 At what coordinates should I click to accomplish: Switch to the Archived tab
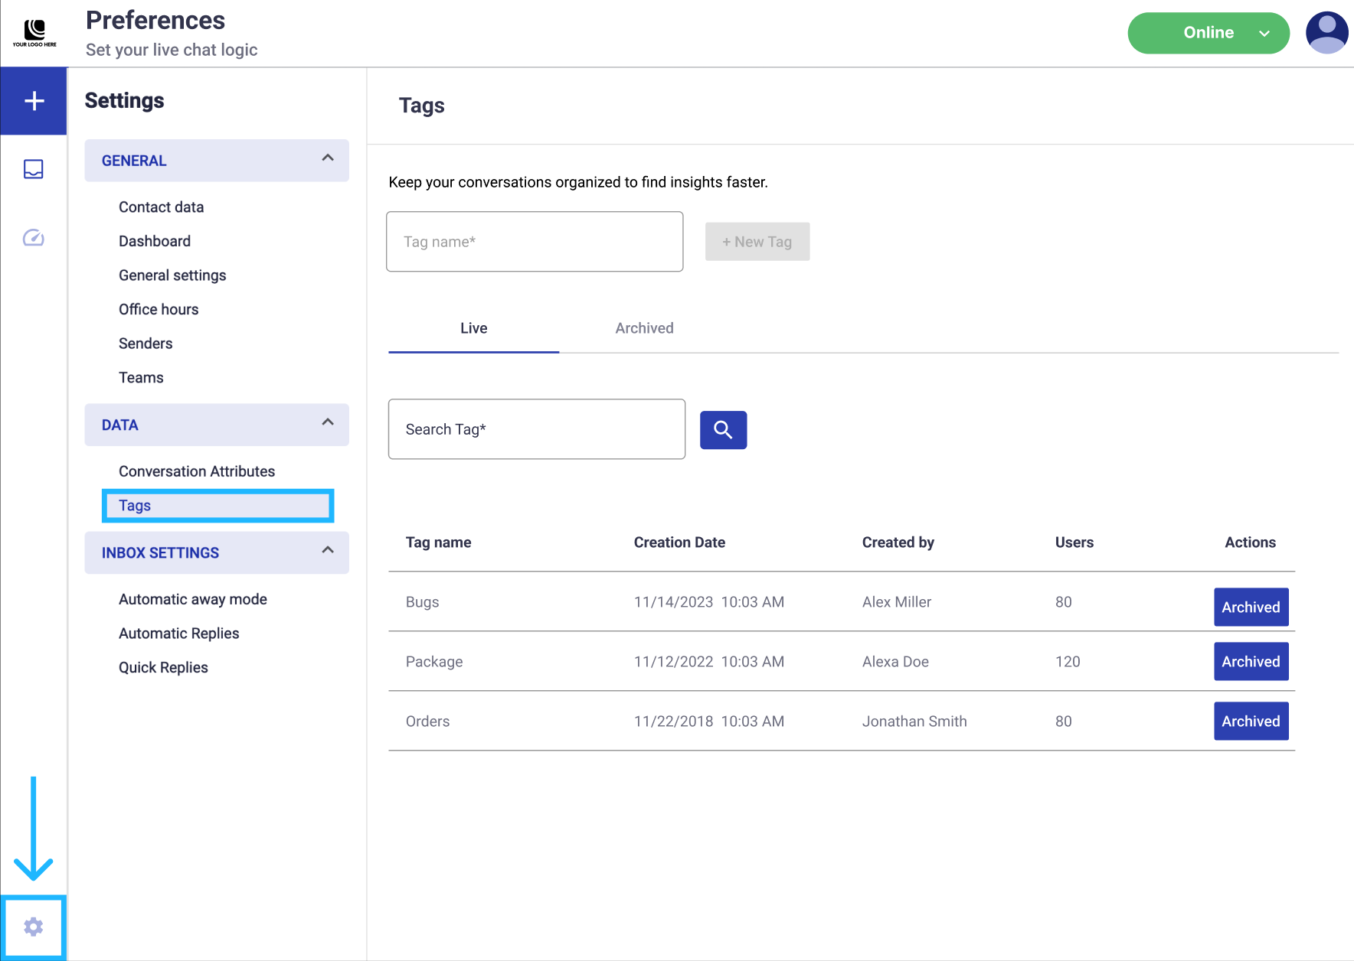644,328
